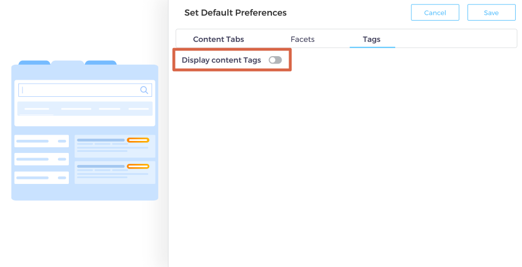Open the Facets tab
The height and width of the screenshot is (267, 522).
point(302,40)
